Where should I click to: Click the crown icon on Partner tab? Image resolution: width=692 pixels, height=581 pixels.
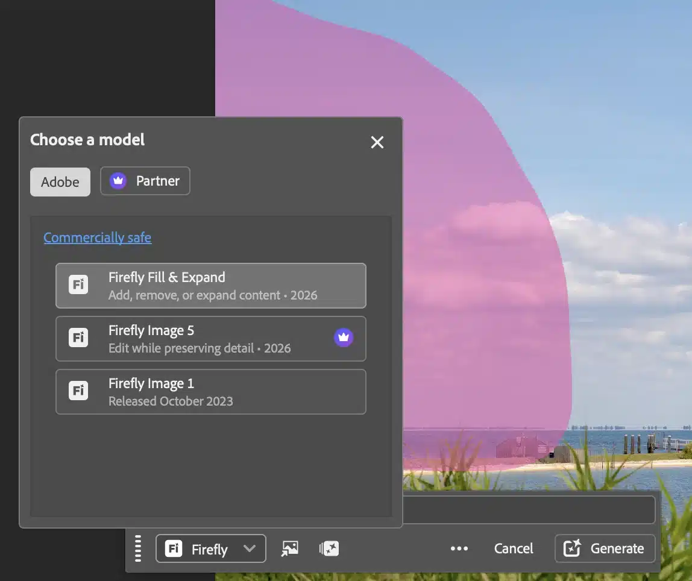click(118, 181)
